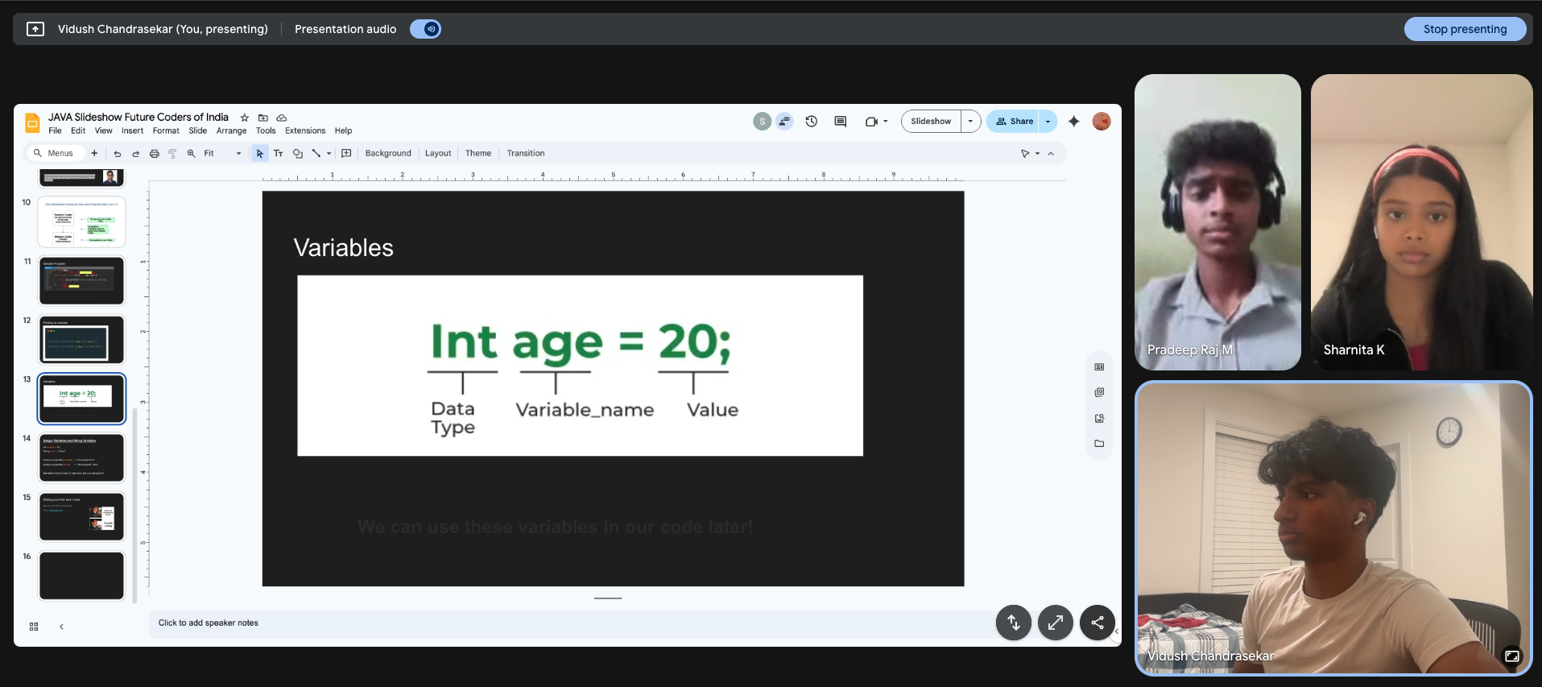This screenshot has width=1542, height=687.
Task: Select the text box tool
Action: coord(279,153)
